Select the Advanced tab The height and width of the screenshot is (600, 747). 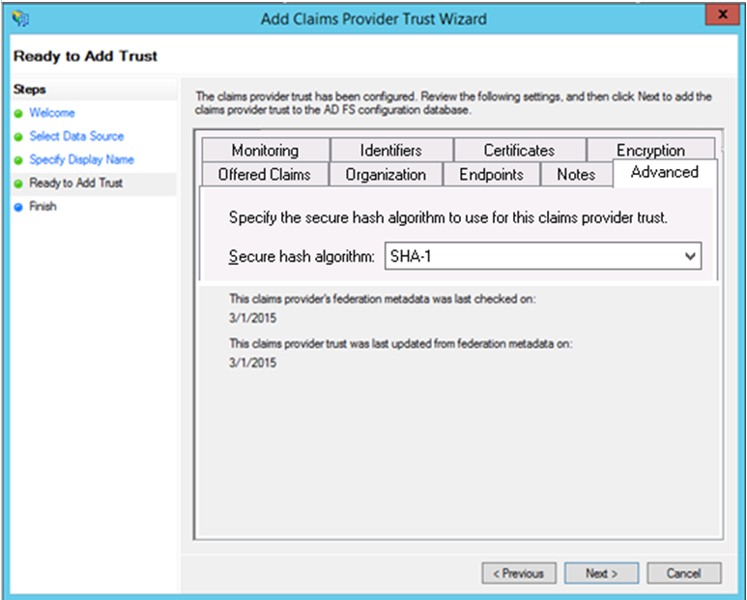664,173
